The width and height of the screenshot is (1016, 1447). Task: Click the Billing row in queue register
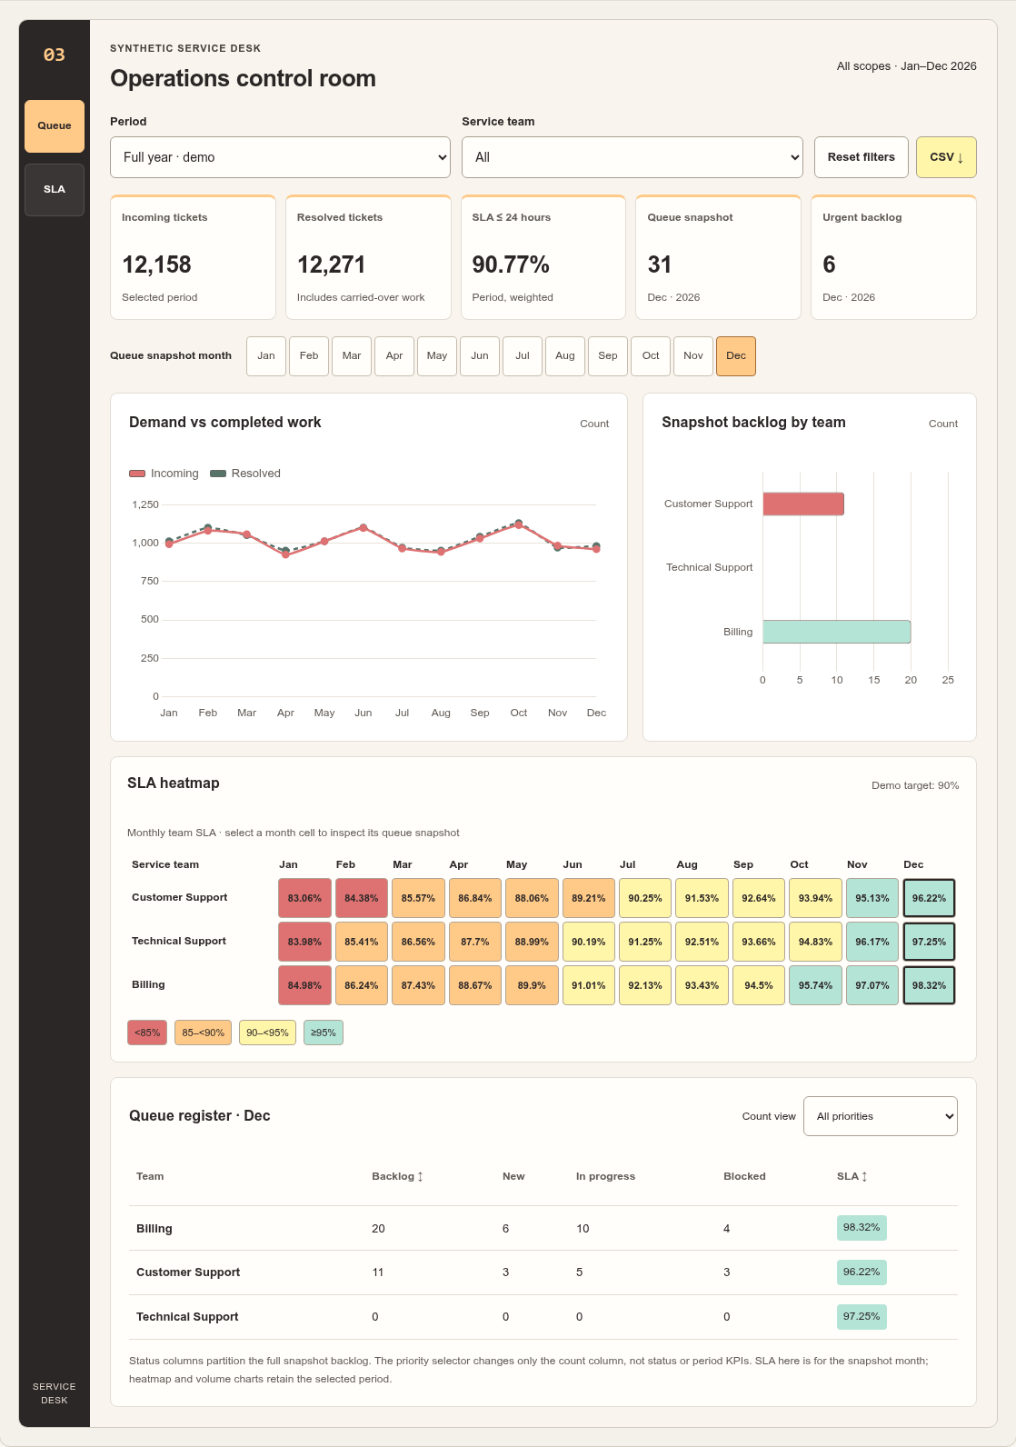(x=543, y=1228)
